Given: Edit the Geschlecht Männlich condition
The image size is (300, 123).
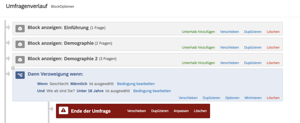Looking at the screenshot, I should click(x=136, y=84).
